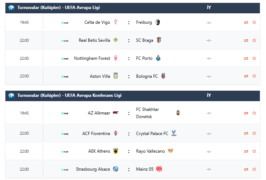Collapse the UEFA Avrupa Konferans Ligi header
This screenshot has height=180, width=266.
tap(69, 95)
